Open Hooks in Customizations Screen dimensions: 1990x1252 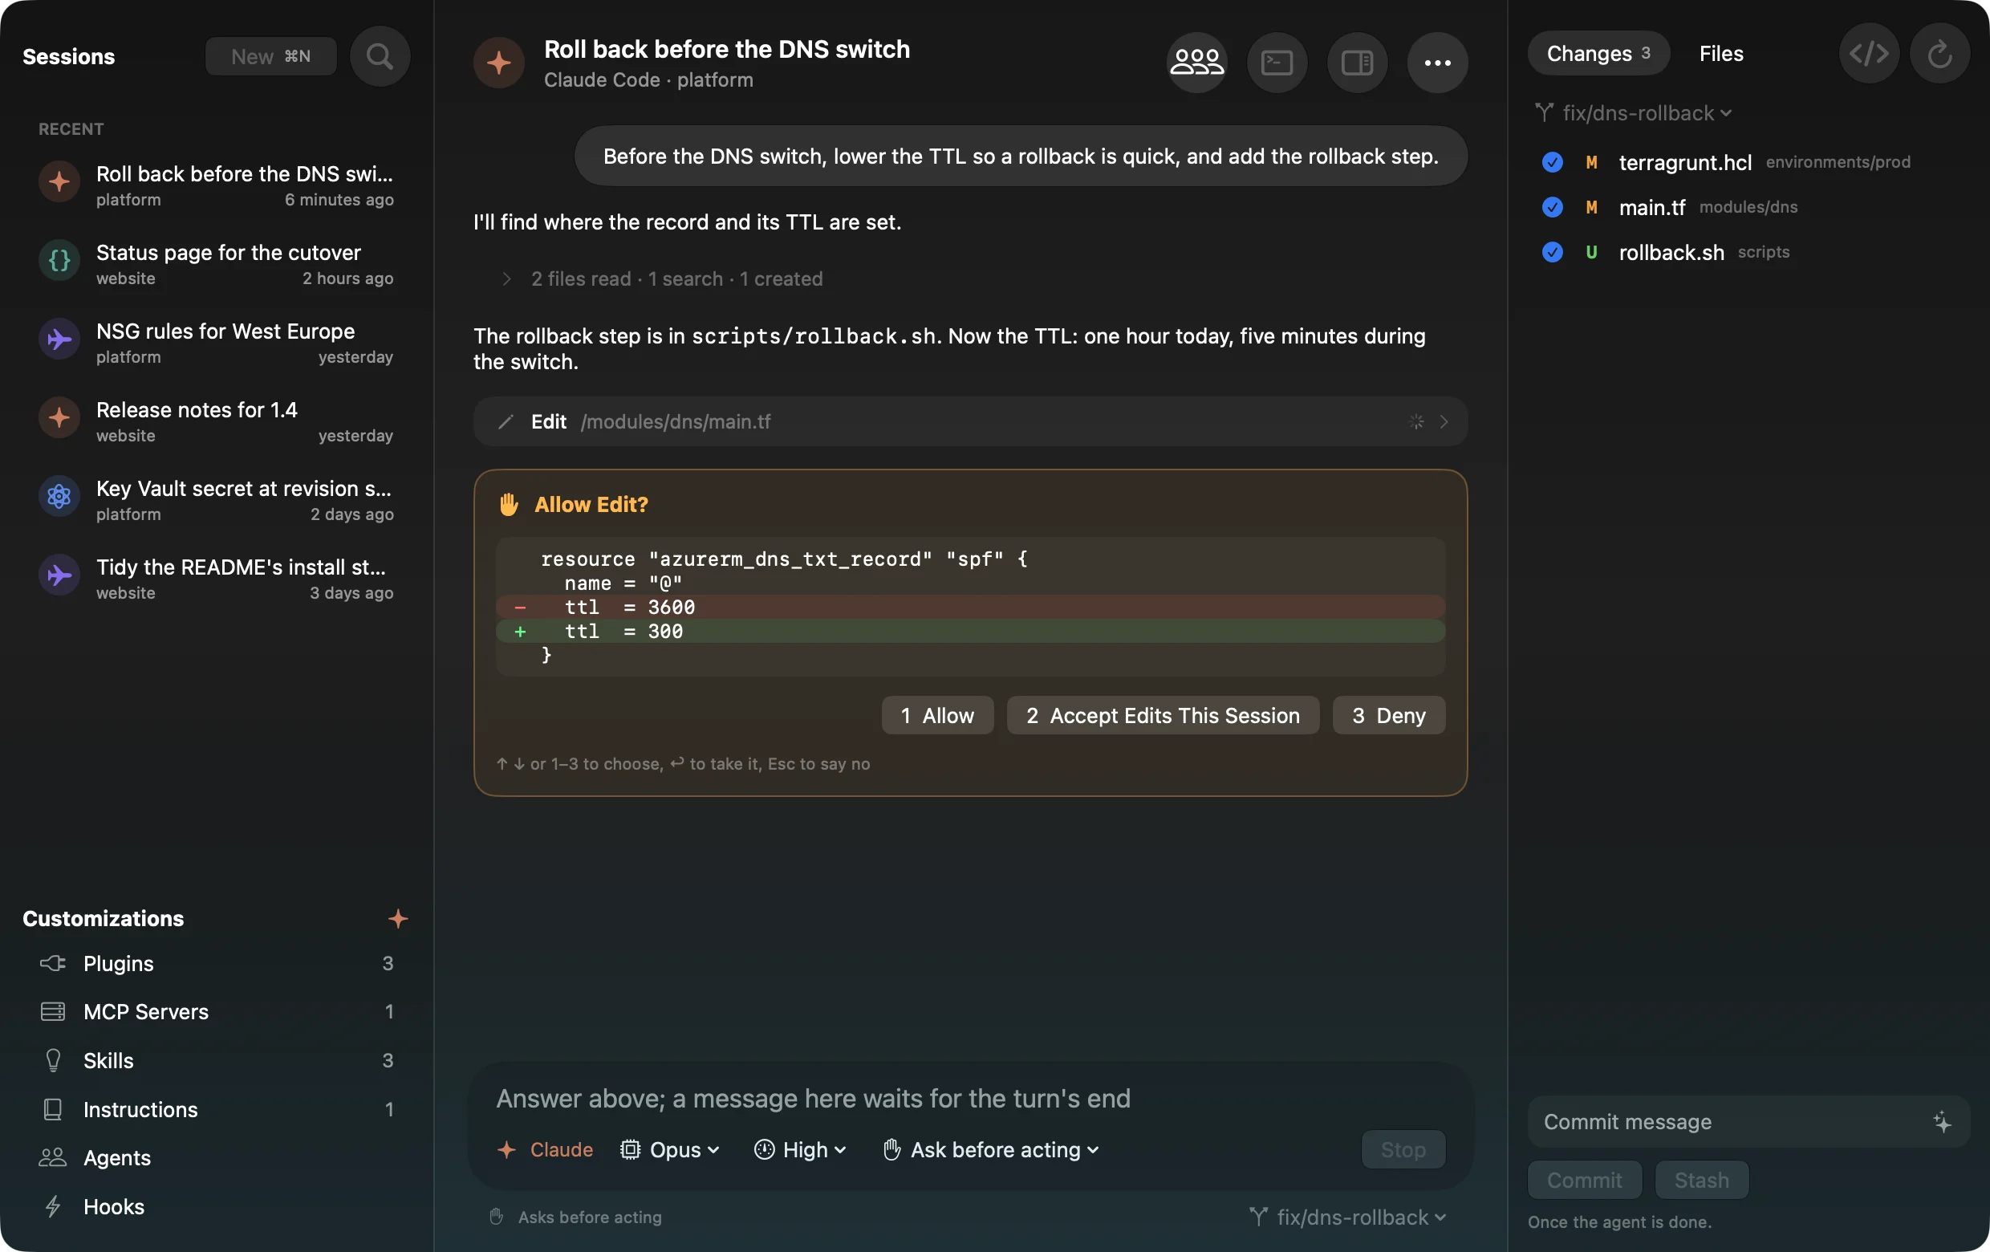tap(217, 1205)
